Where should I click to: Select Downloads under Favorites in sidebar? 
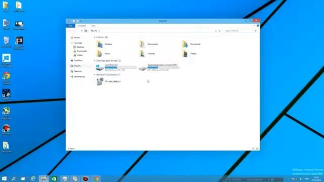(x=80, y=51)
